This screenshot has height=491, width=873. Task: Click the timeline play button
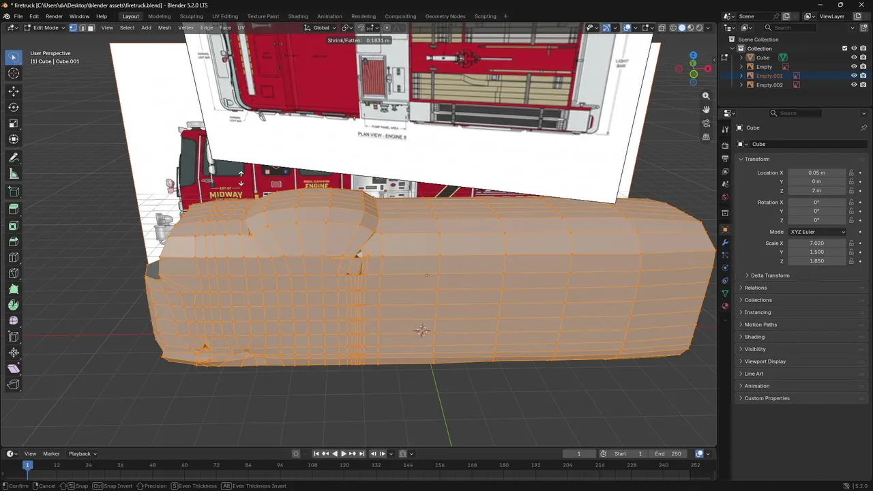pos(344,453)
